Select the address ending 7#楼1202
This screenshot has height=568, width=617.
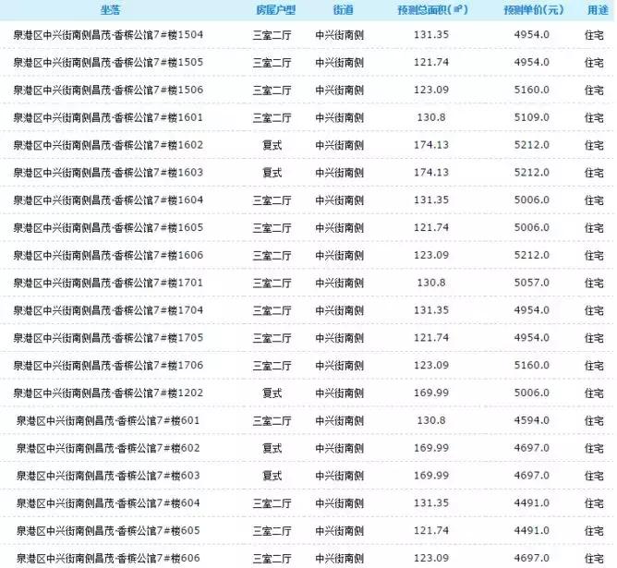point(108,393)
